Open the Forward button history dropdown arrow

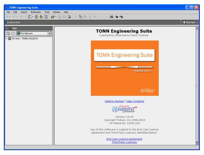point(17,17)
